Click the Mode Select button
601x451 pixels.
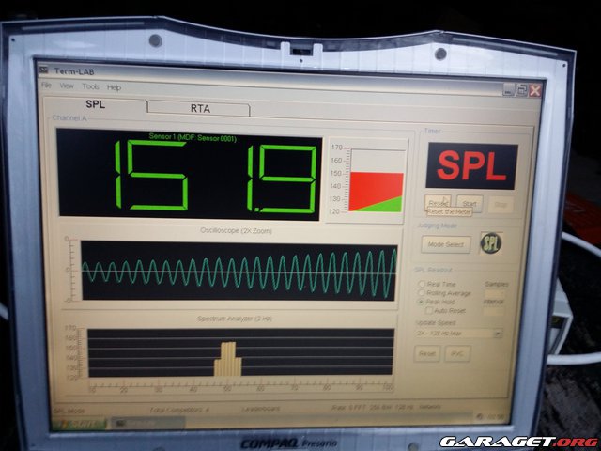tap(447, 243)
